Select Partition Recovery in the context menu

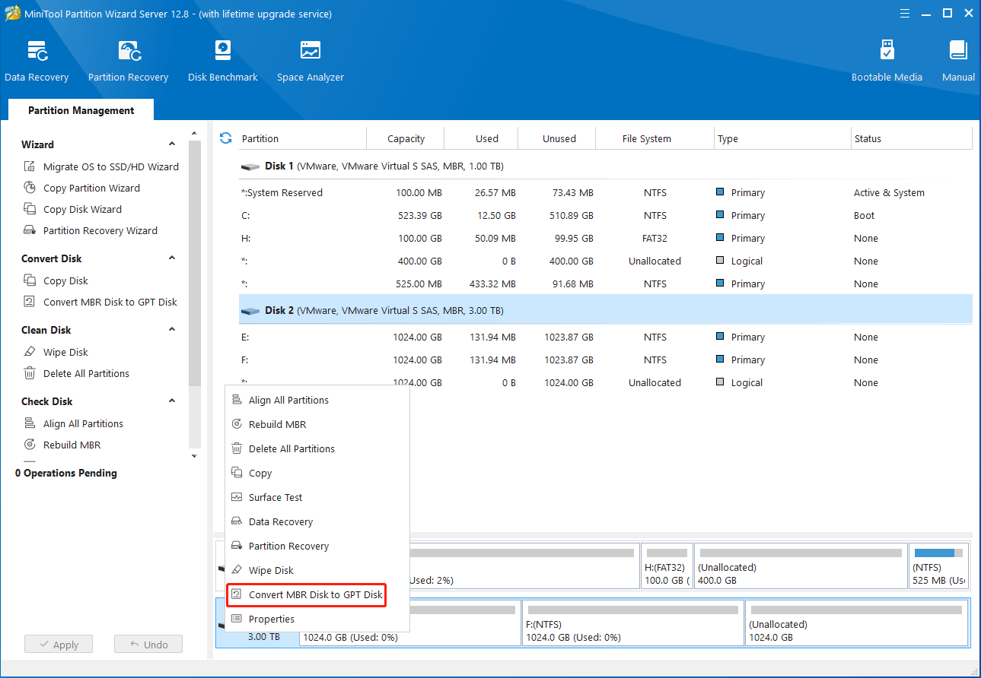317,546
